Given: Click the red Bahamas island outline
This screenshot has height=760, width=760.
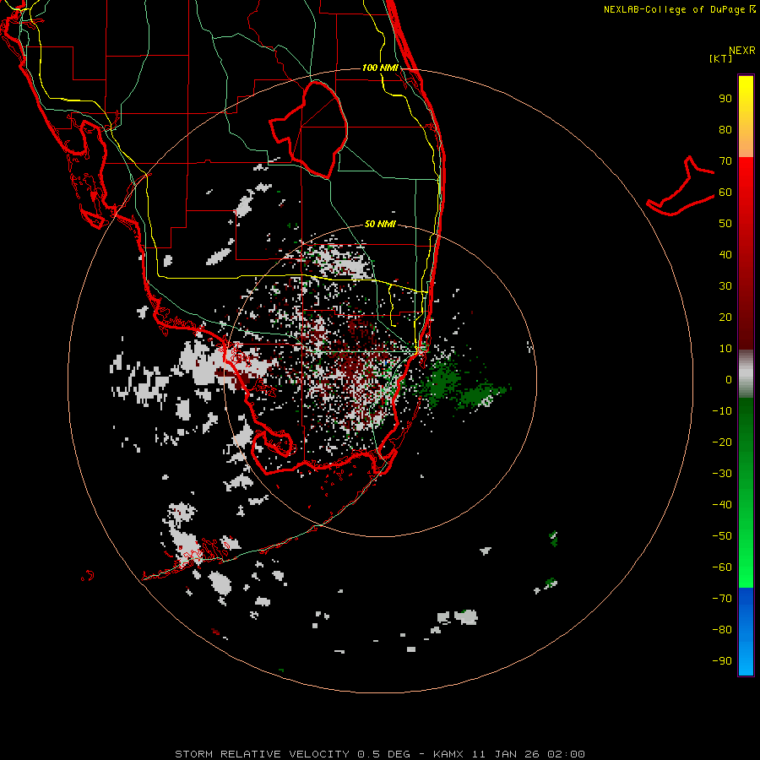Looking at the screenshot, I should pyautogui.click(x=681, y=187).
